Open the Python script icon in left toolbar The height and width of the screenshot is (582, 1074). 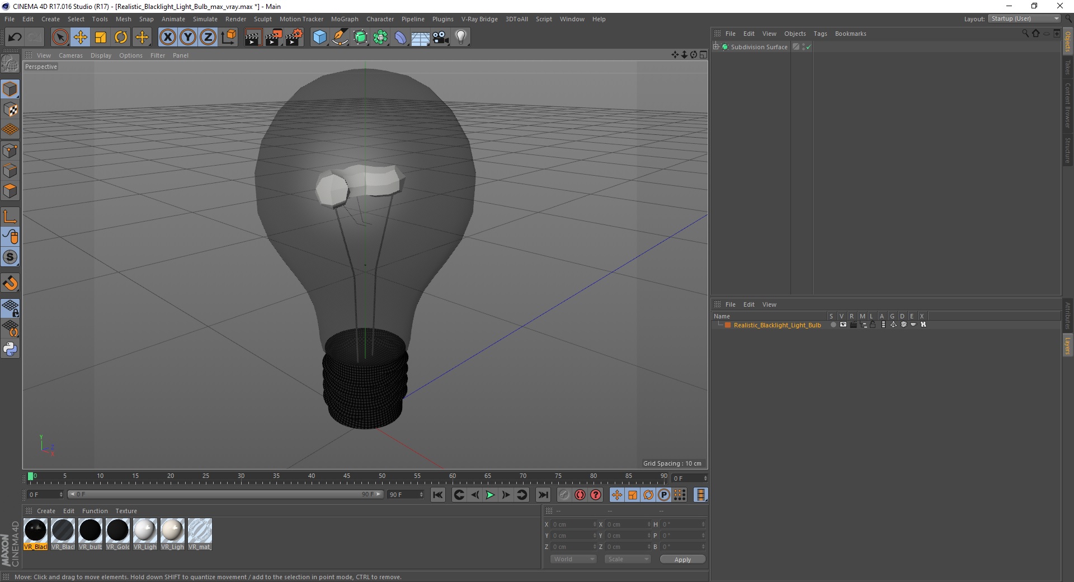point(10,349)
